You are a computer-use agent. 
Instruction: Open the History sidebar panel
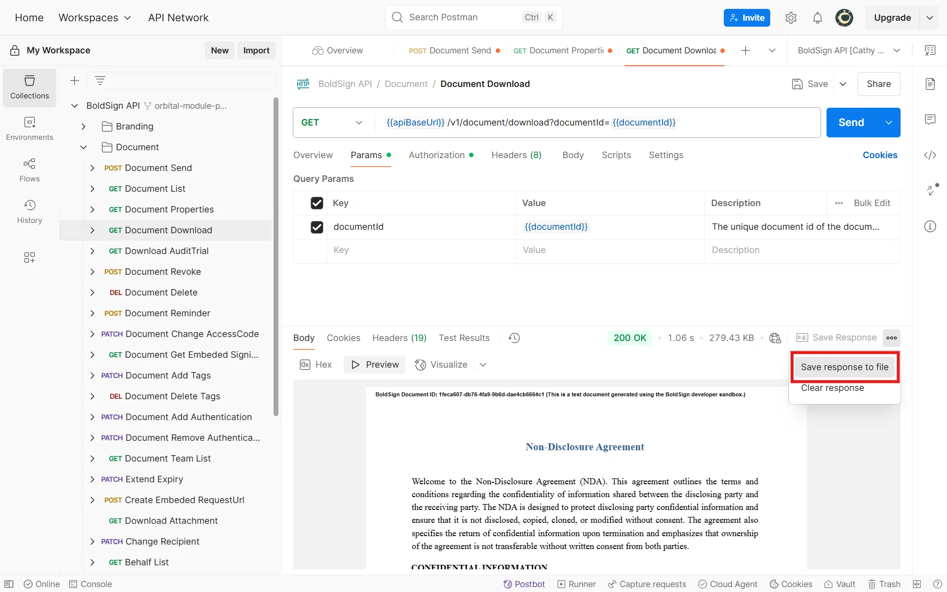pyautogui.click(x=30, y=211)
